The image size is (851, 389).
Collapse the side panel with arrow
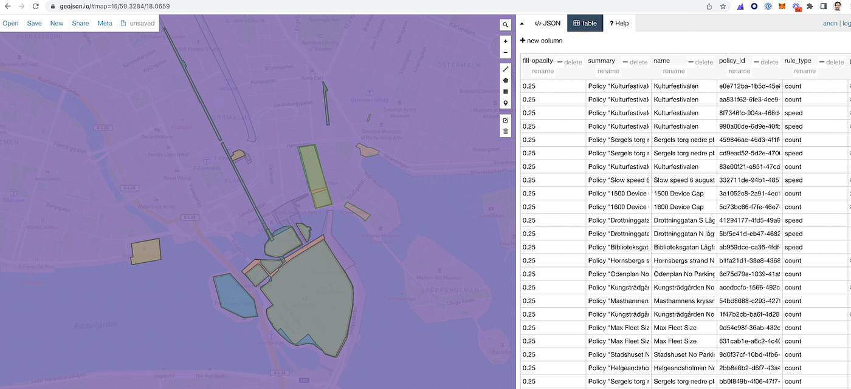(522, 24)
